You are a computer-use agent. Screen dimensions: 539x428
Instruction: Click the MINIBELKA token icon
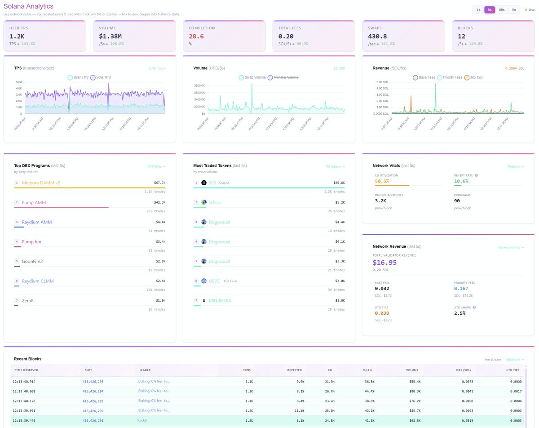click(x=204, y=300)
